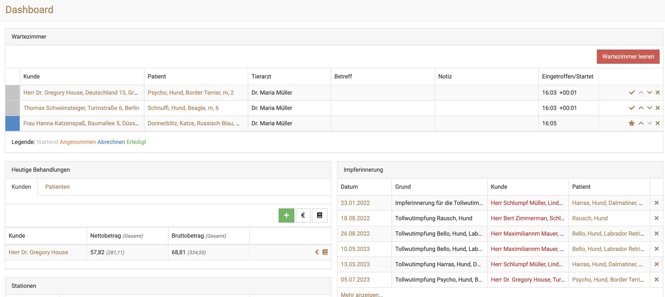Screen dimensions: 665x297
Task: Click green plus button in Heutige Behandlungen
Action: click(x=286, y=215)
